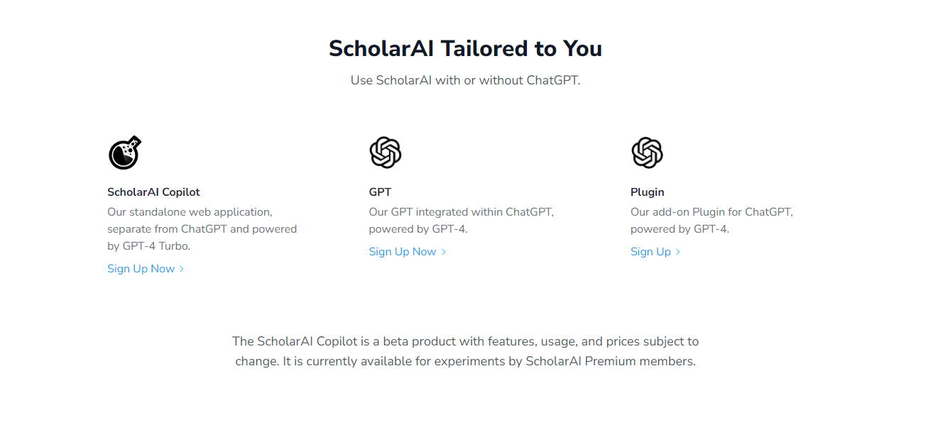Expand the chevron next to Copilot's Sign Up Now

tap(183, 268)
